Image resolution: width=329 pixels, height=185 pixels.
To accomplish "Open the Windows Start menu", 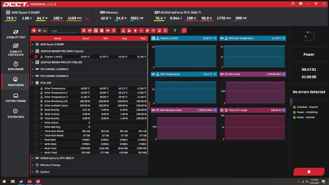I will [4, 181].
